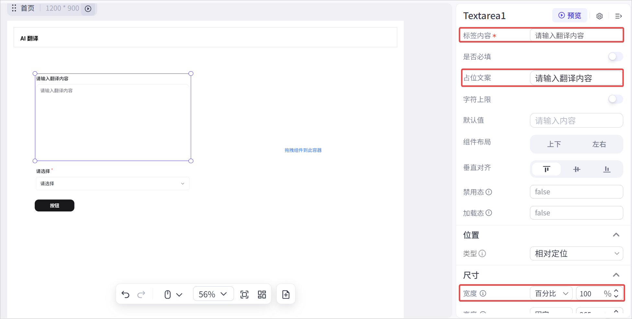Collapse the property panel via the arrow-lines icon
Image resolution: width=632 pixels, height=319 pixels.
point(618,16)
